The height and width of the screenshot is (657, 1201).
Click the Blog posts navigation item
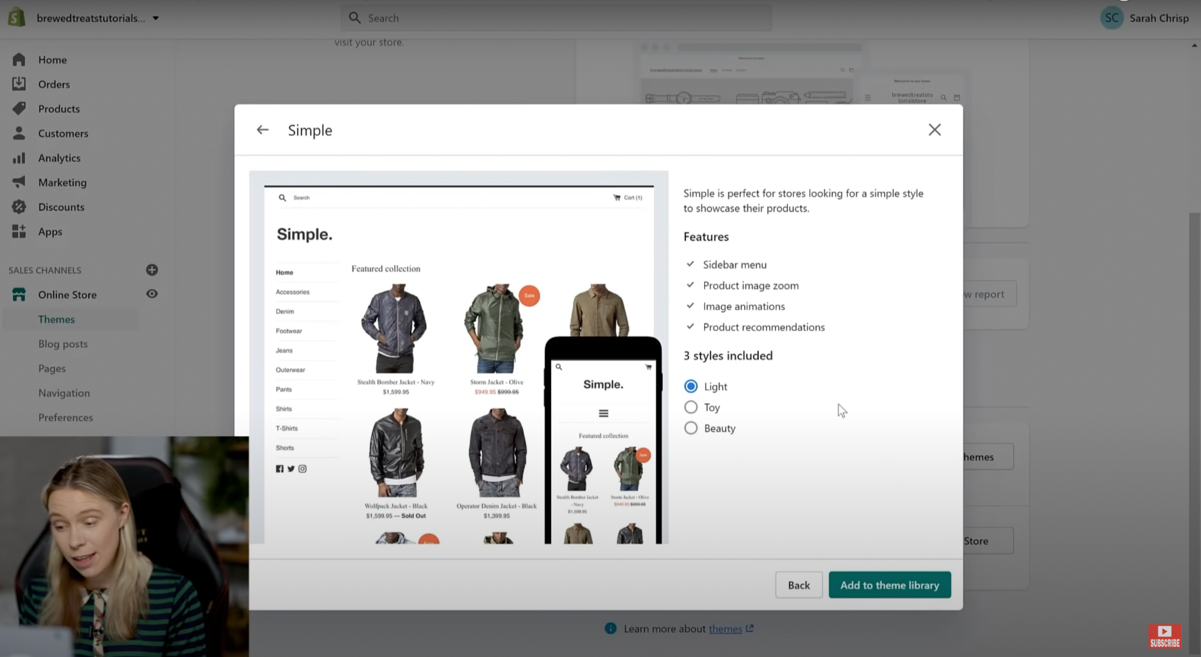(62, 343)
